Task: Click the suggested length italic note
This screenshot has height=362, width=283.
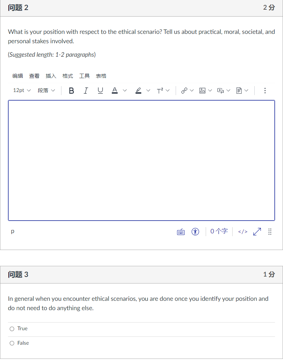Action: pos(52,55)
